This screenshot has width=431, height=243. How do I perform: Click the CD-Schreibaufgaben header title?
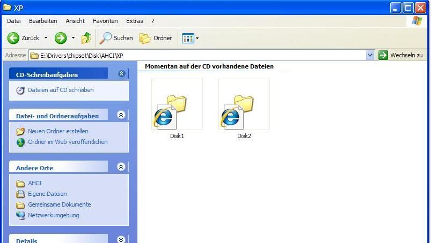(x=47, y=75)
